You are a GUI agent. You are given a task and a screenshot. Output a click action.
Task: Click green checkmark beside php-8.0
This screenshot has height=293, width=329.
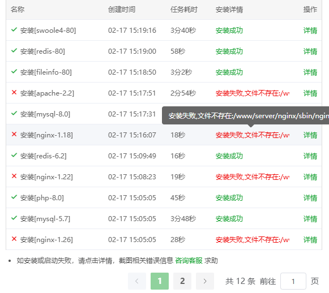pos(14,197)
